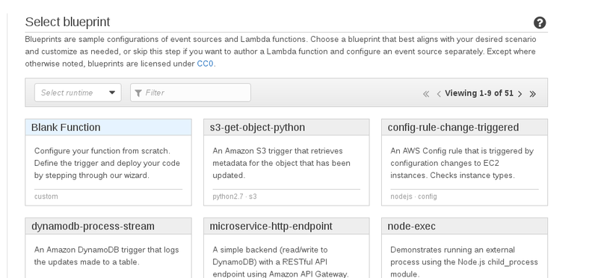Open the Select runtime dropdown

click(x=78, y=93)
